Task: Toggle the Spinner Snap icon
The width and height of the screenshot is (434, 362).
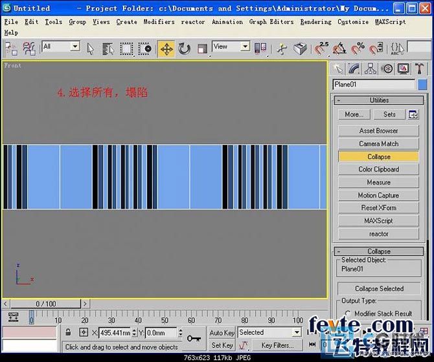Action: (376, 49)
